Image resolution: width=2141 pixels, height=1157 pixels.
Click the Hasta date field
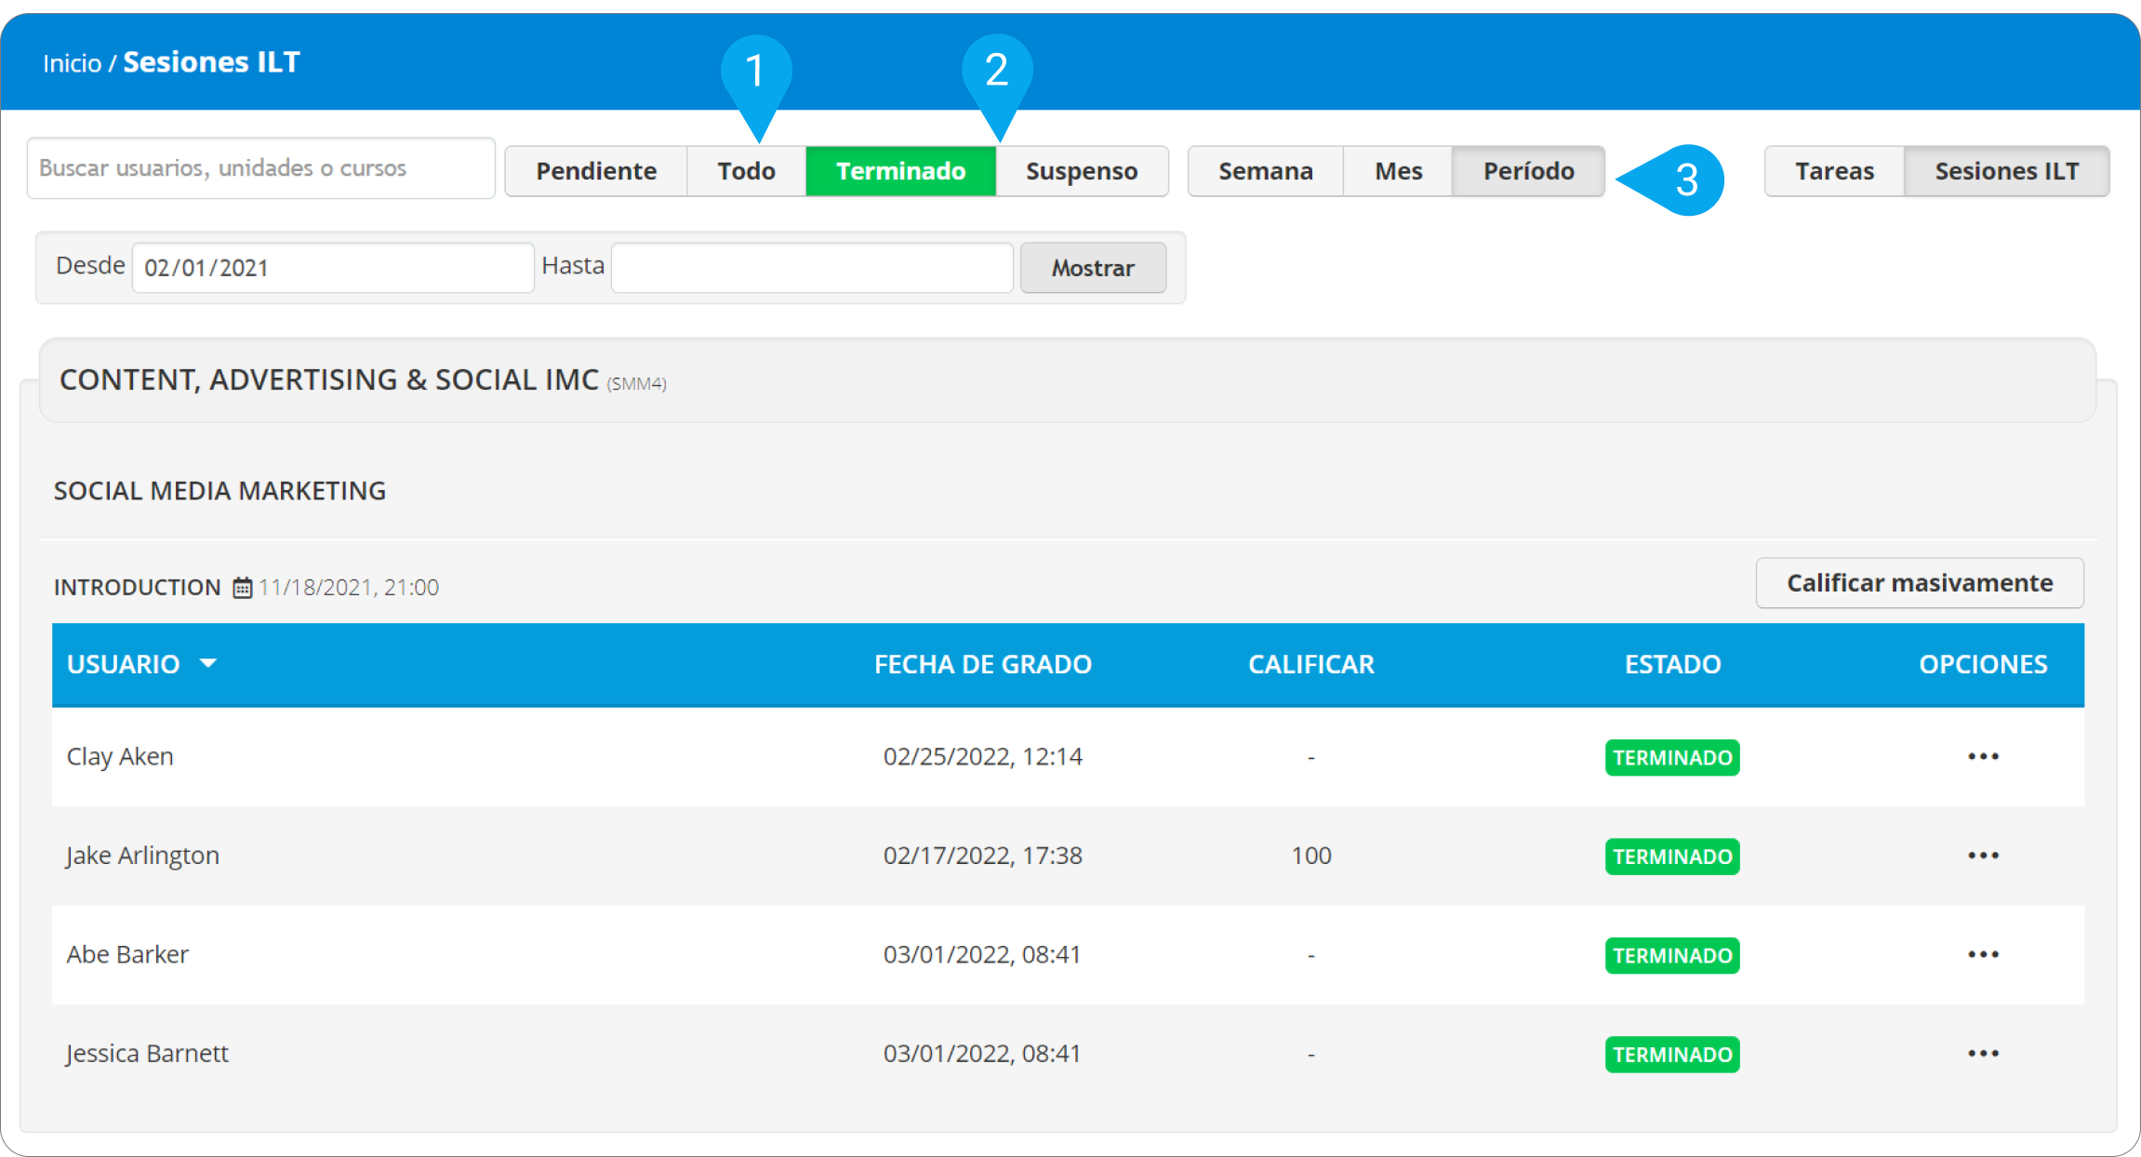(x=812, y=268)
